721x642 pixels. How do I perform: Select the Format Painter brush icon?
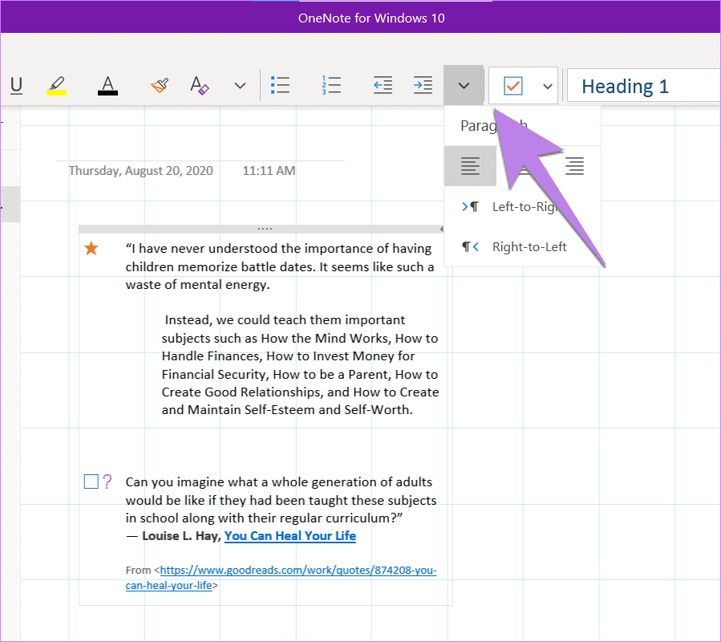coord(160,85)
